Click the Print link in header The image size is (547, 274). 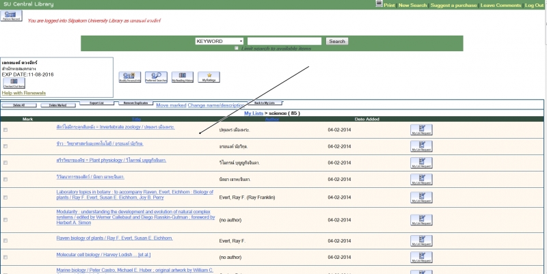tap(389, 5)
